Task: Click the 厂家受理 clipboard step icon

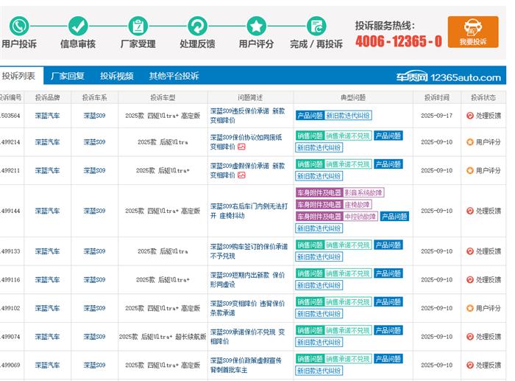Action: coord(138,26)
